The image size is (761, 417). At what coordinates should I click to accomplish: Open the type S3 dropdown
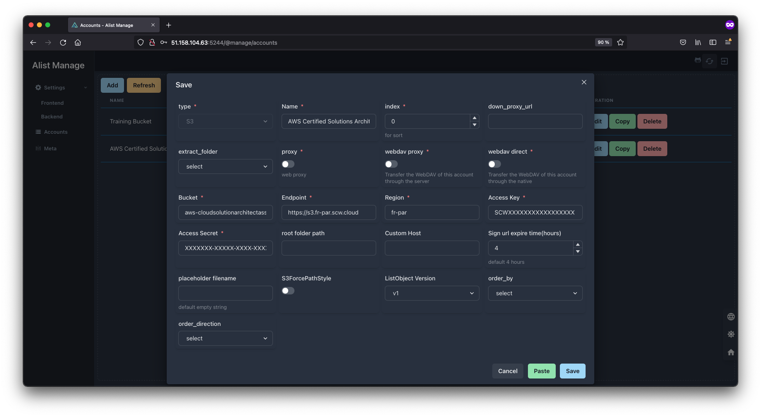[226, 121]
